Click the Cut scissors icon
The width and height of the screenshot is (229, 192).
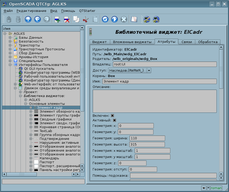[85, 19]
